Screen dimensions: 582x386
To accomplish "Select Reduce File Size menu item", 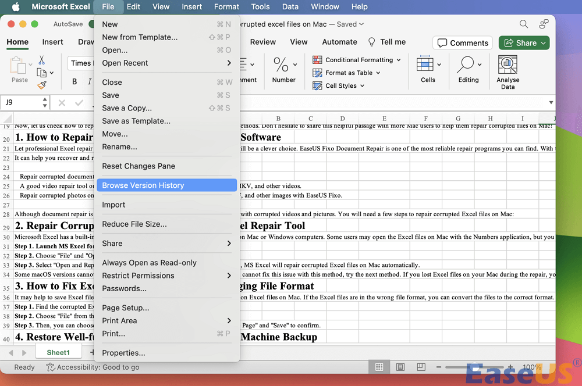I will coord(134,224).
